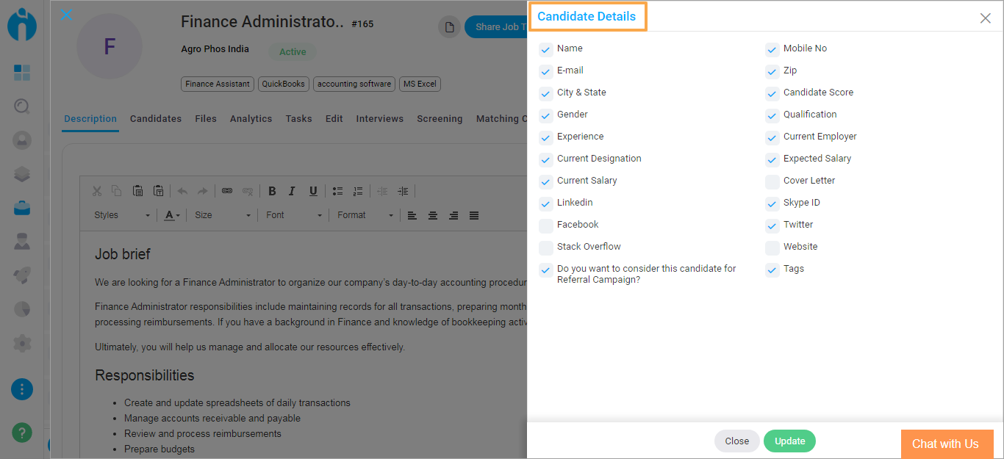Open the Format dropdown

tap(365, 215)
